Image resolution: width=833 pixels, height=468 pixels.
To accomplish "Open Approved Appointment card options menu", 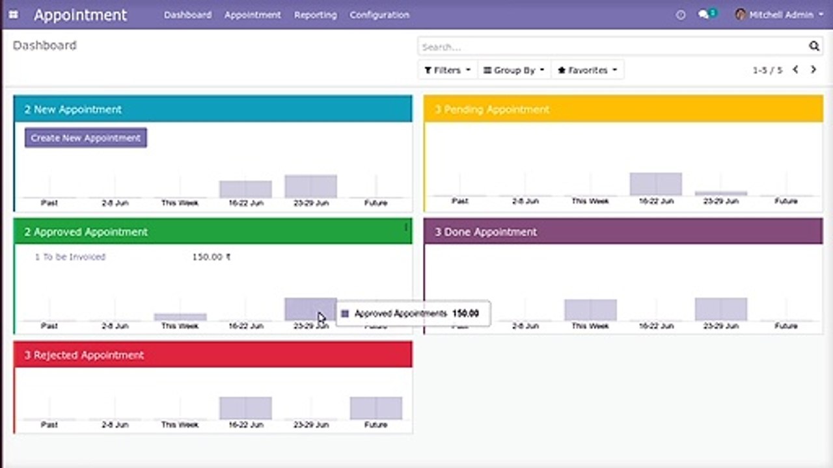I will tap(406, 227).
